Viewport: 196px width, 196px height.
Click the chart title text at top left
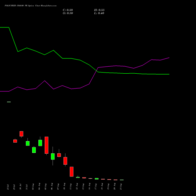[31, 6]
